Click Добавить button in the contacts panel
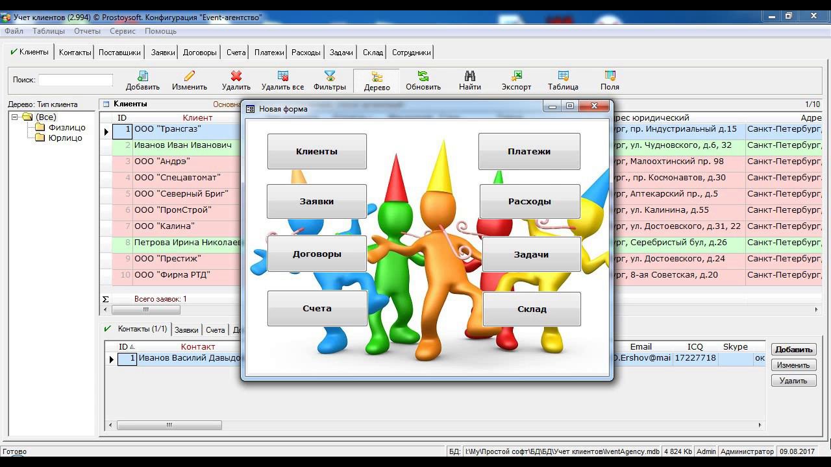 click(x=793, y=350)
